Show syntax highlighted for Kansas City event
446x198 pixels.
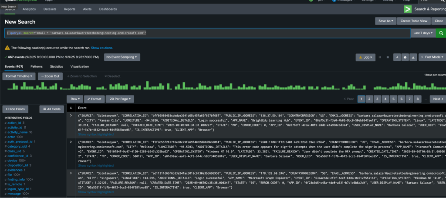click(96, 134)
